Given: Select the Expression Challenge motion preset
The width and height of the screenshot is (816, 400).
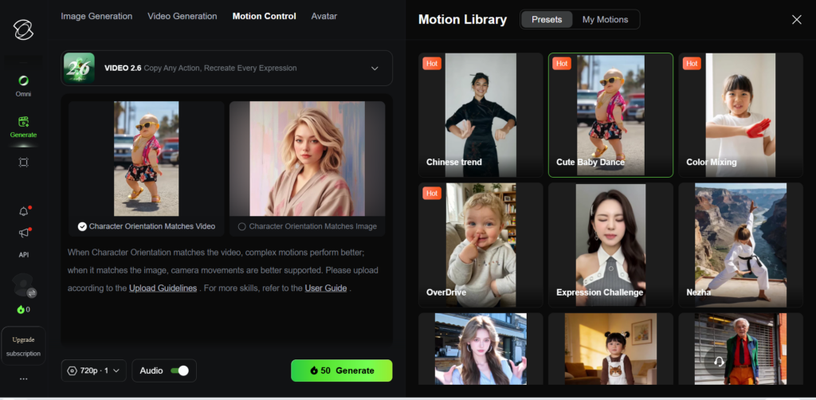Looking at the screenshot, I should point(610,245).
